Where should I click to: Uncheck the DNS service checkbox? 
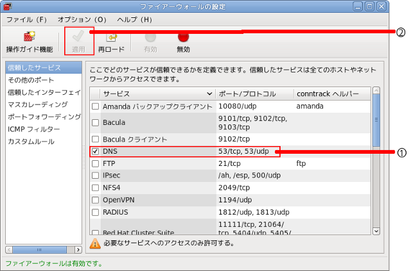click(95, 152)
